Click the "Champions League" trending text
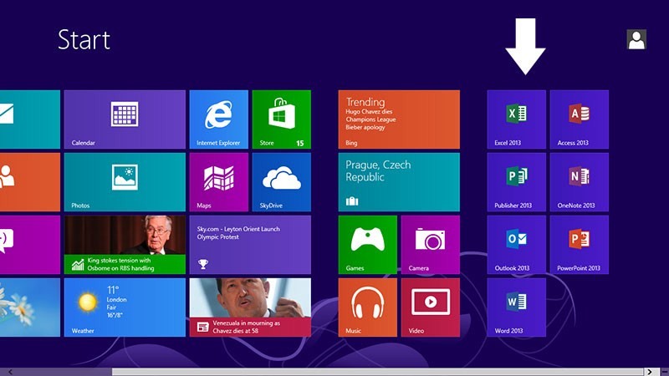Screen dimensions: 669x376 click(x=370, y=119)
